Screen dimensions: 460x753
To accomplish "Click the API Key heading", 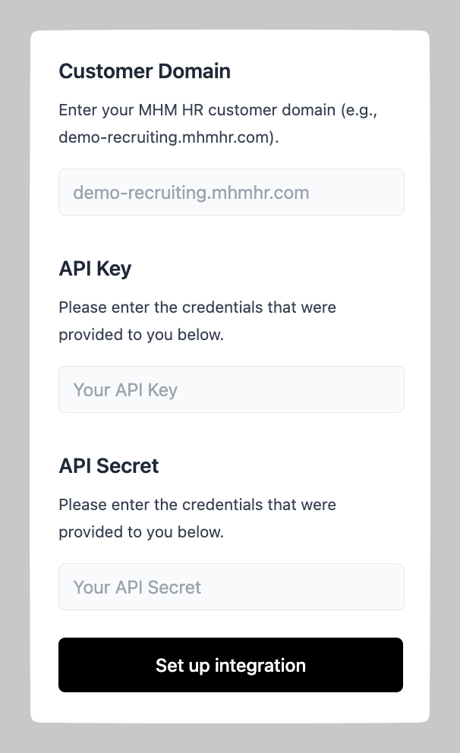I will coord(95,269).
